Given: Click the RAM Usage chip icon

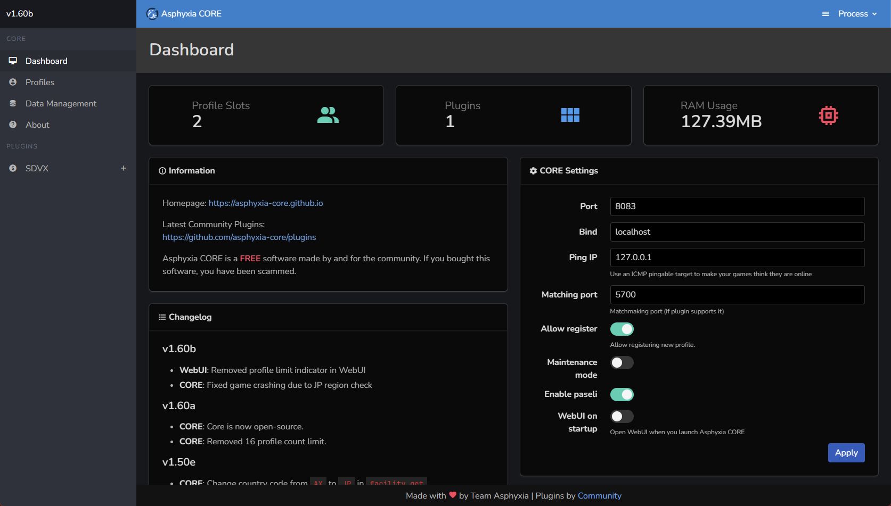Looking at the screenshot, I should 828,115.
